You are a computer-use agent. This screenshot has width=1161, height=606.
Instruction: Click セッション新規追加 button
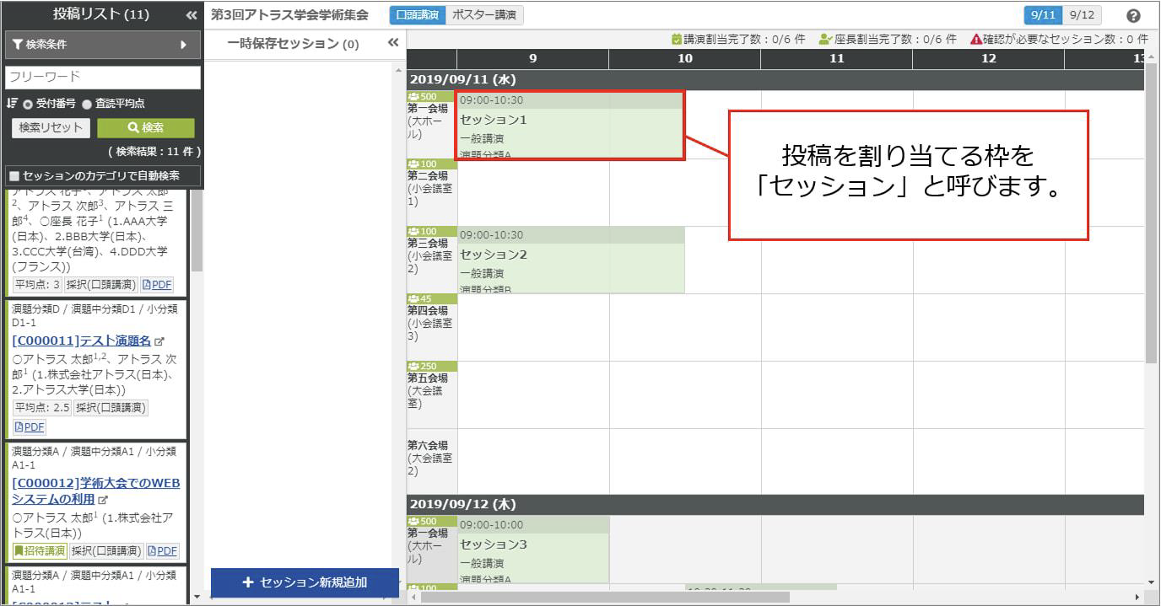point(305,582)
